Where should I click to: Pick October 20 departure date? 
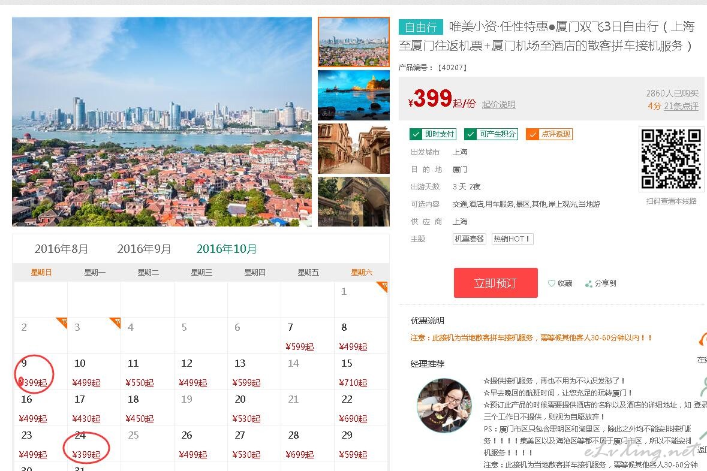[x=254, y=407]
